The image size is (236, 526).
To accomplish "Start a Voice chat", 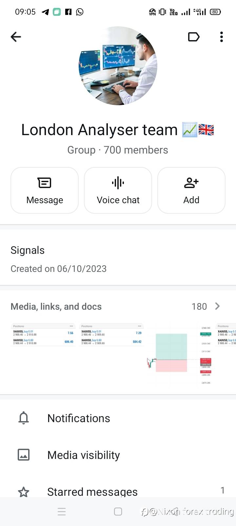I will [x=118, y=190].
